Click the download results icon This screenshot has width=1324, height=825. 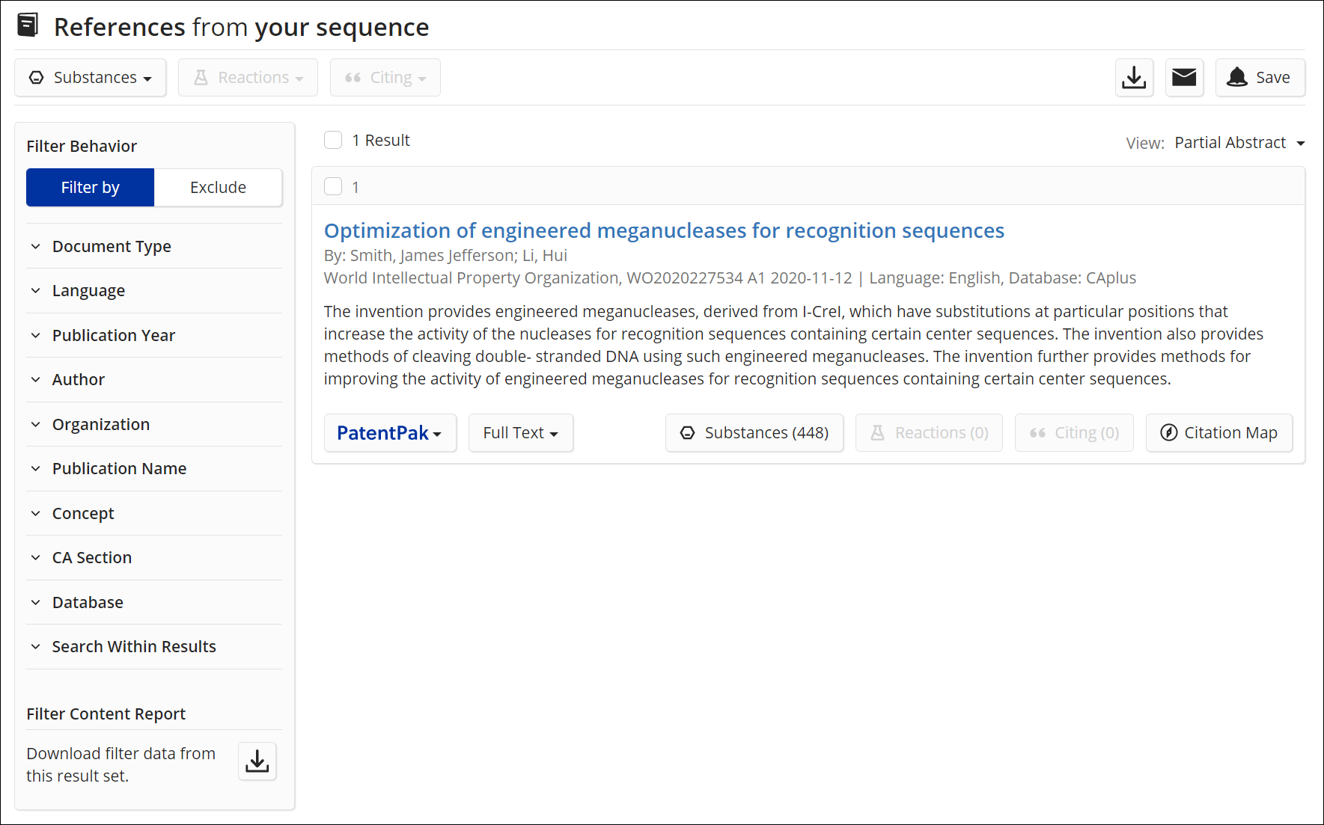click(x=1134, y=77)
